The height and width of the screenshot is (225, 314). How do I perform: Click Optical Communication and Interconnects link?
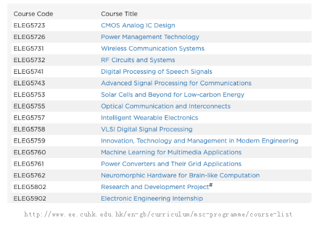click(166, 106)
